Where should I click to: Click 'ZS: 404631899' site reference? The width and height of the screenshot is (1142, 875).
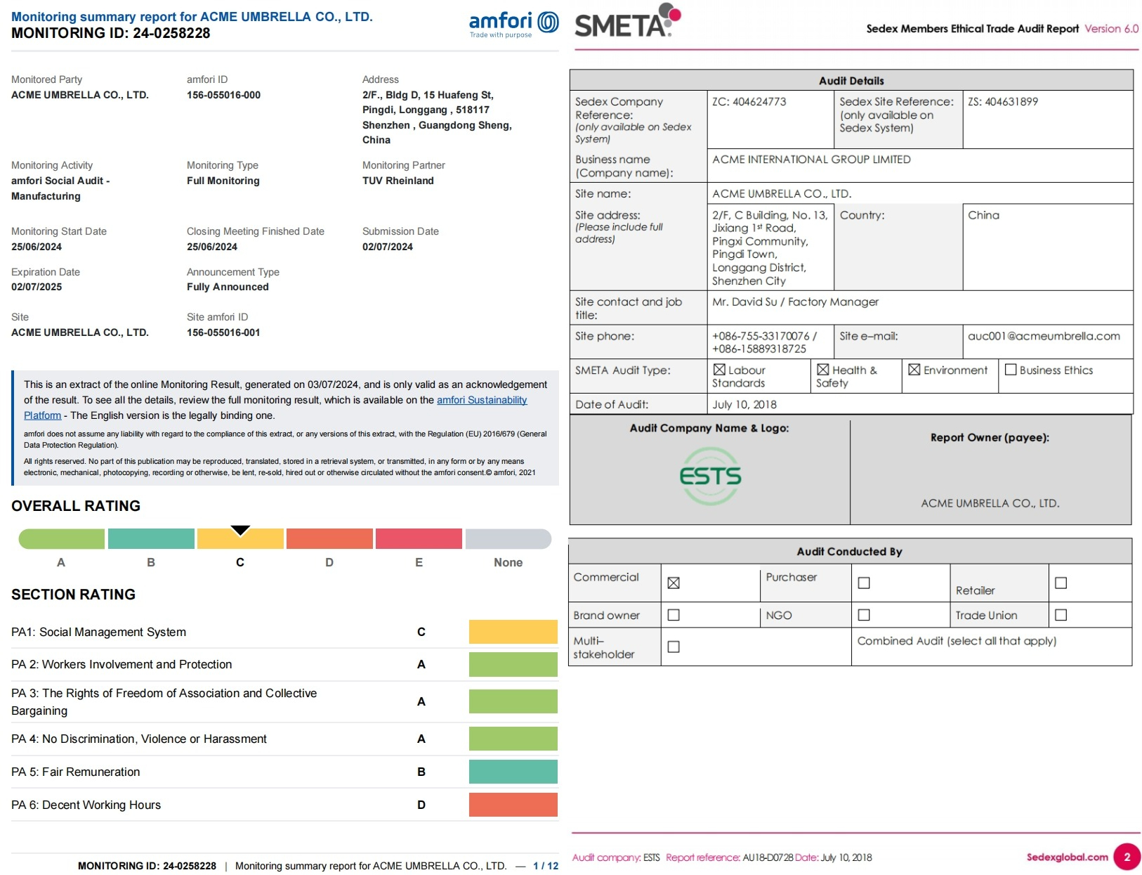(x=1003, y=101)
